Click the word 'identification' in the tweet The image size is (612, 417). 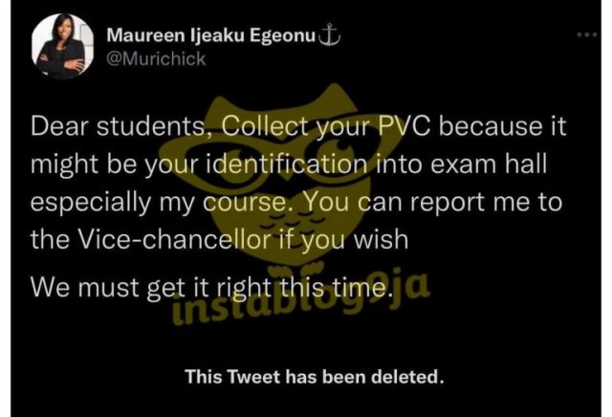click(x=286, y=164)
